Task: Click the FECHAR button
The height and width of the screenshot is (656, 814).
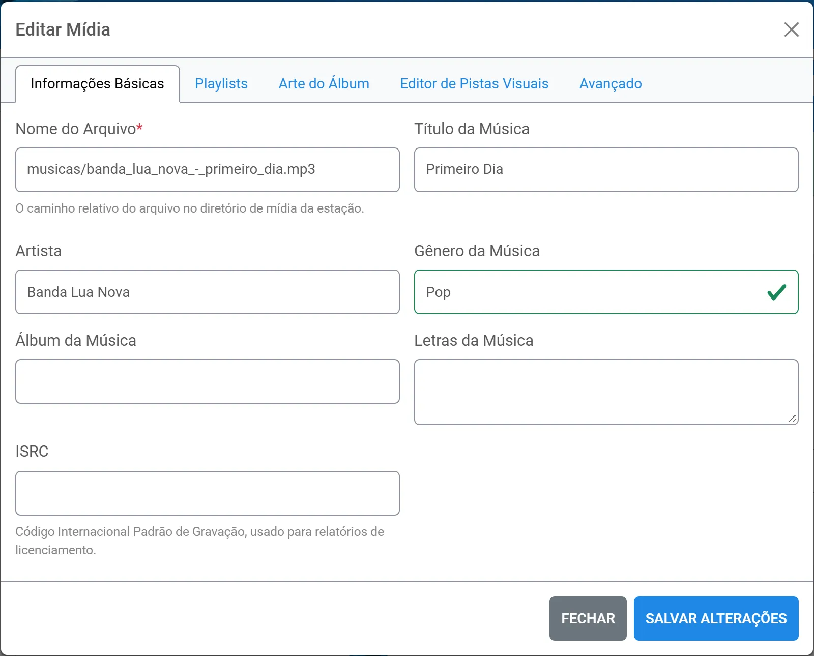Action: tap(588, 618)
